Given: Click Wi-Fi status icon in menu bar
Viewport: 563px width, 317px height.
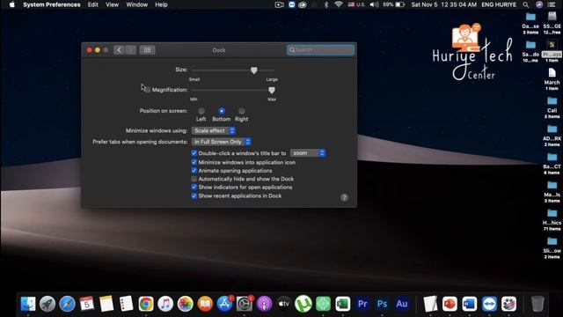Looking at the screenshot, I should [338, 4].
